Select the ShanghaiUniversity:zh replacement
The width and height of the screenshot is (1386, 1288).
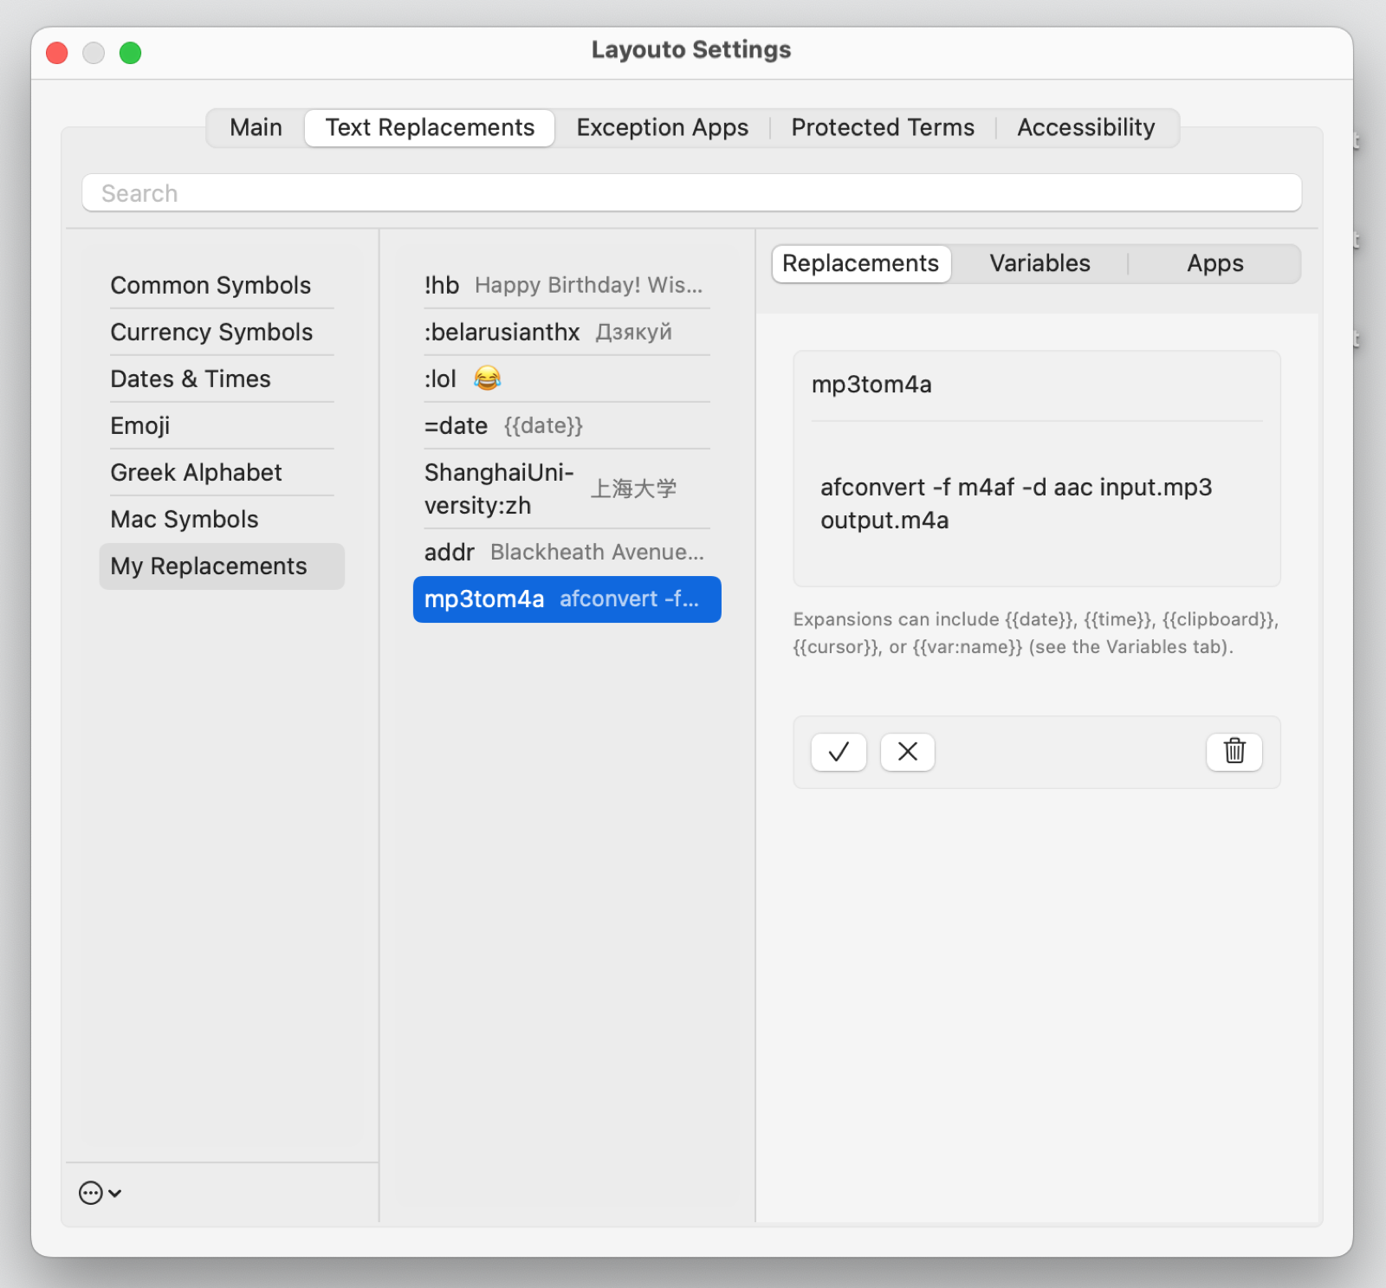(x=567, y=489)
